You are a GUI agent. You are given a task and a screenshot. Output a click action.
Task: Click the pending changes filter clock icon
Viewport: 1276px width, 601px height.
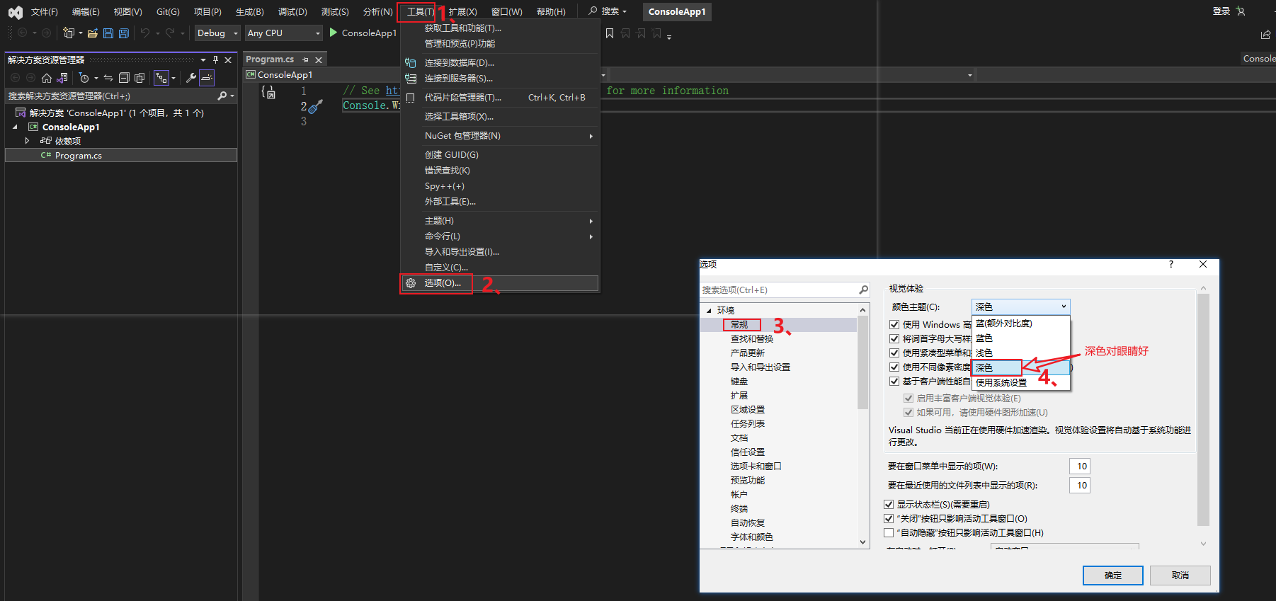pyautogui.click(x=84, y=78)
